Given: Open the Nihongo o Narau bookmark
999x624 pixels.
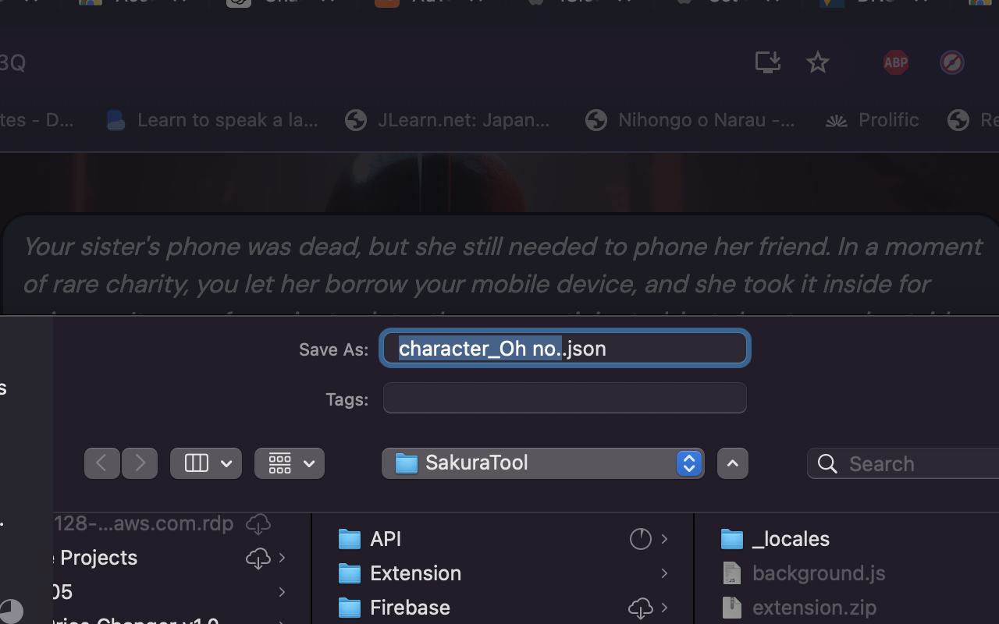Looking at the screenshot, I should point(691,120).
